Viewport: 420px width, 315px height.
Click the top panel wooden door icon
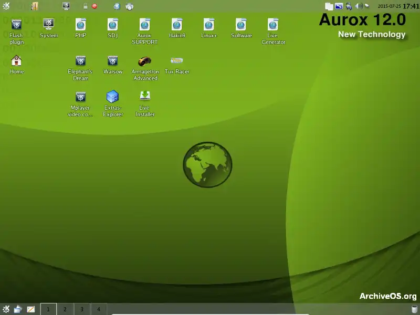35,6
